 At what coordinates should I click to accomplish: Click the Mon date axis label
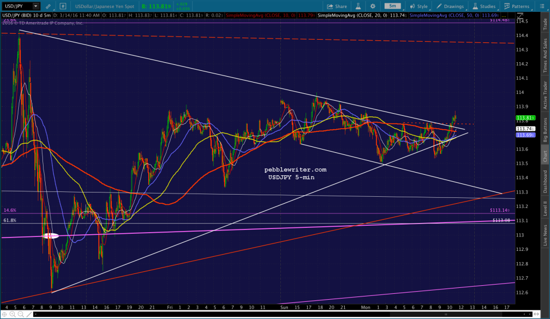[x=365, y=307]
